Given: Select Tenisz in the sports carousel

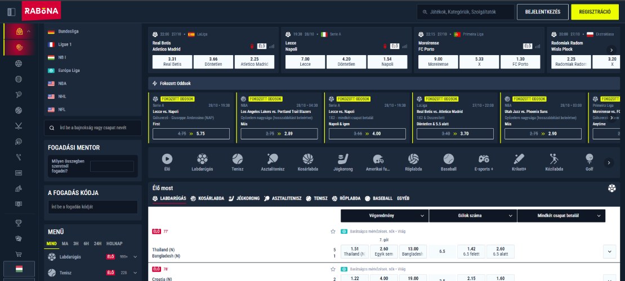Looking at the screenshot, I should pos(238,162).
